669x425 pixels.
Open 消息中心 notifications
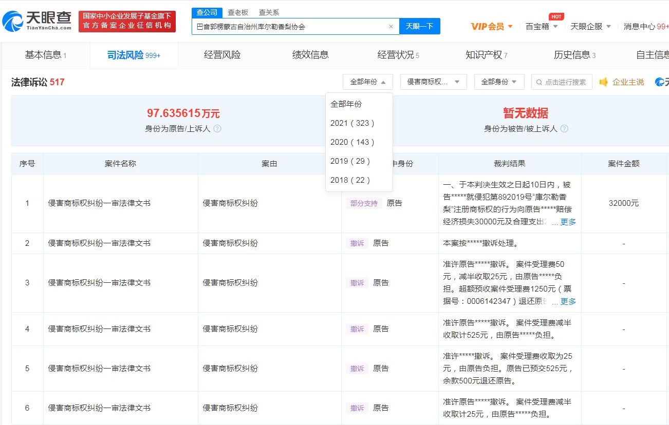click(646, 26)
